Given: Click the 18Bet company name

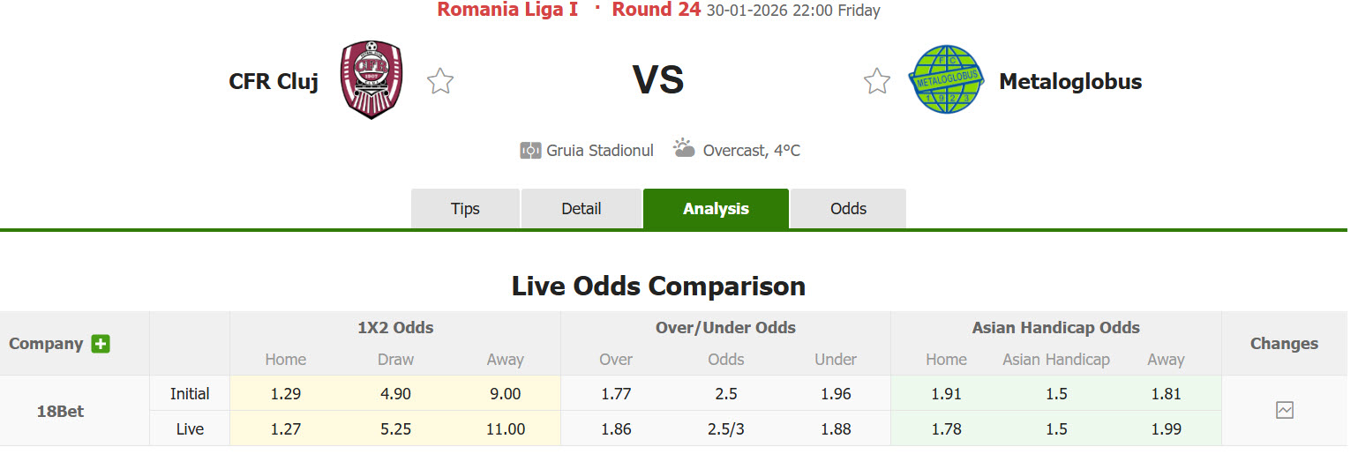Looking at the screenshot, I should [x=60, y=411].
